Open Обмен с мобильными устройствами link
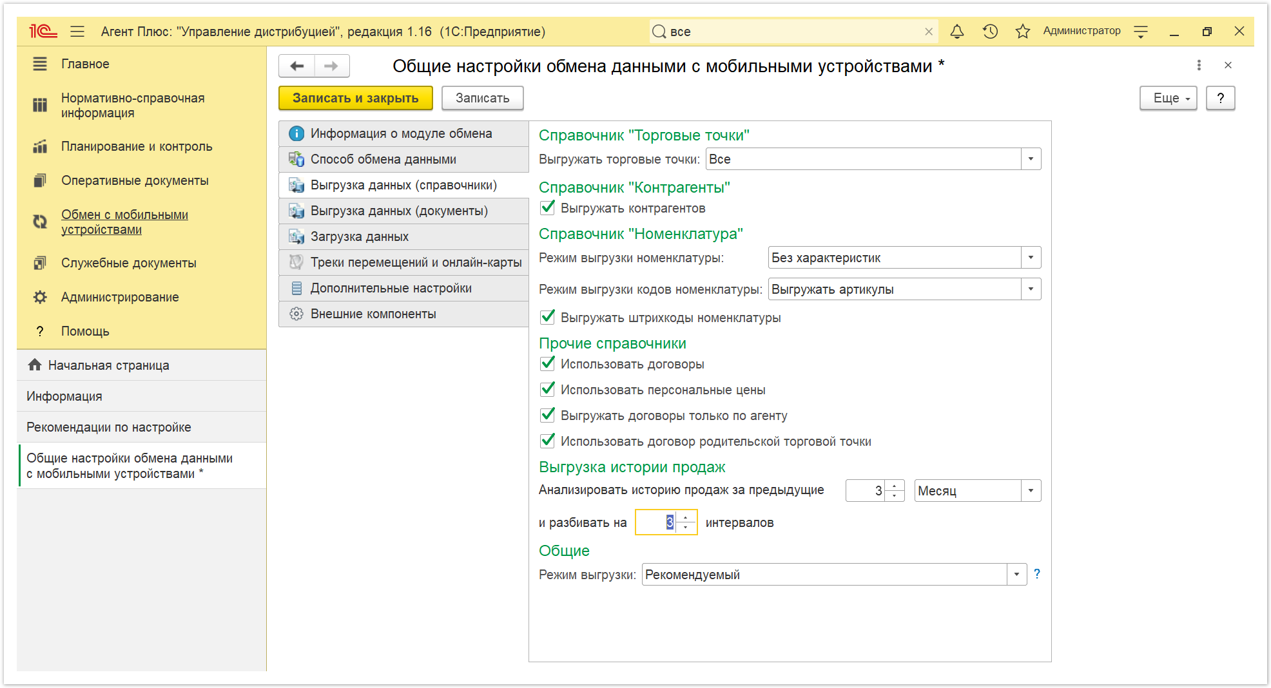The width and height of the screenshot is (1271, 688). 124,222
